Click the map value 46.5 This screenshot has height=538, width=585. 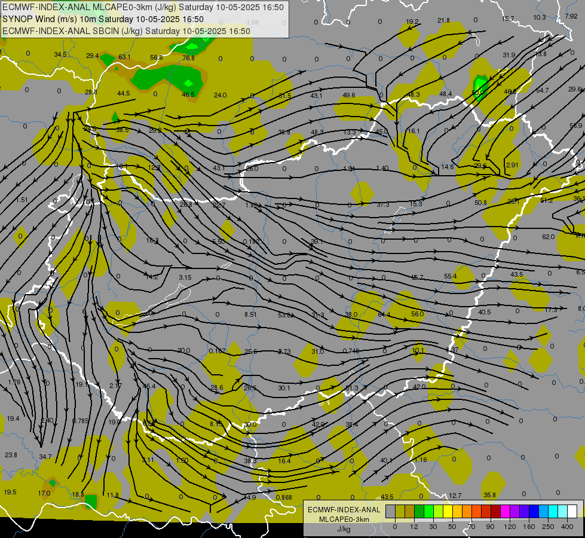click(188, 94)
